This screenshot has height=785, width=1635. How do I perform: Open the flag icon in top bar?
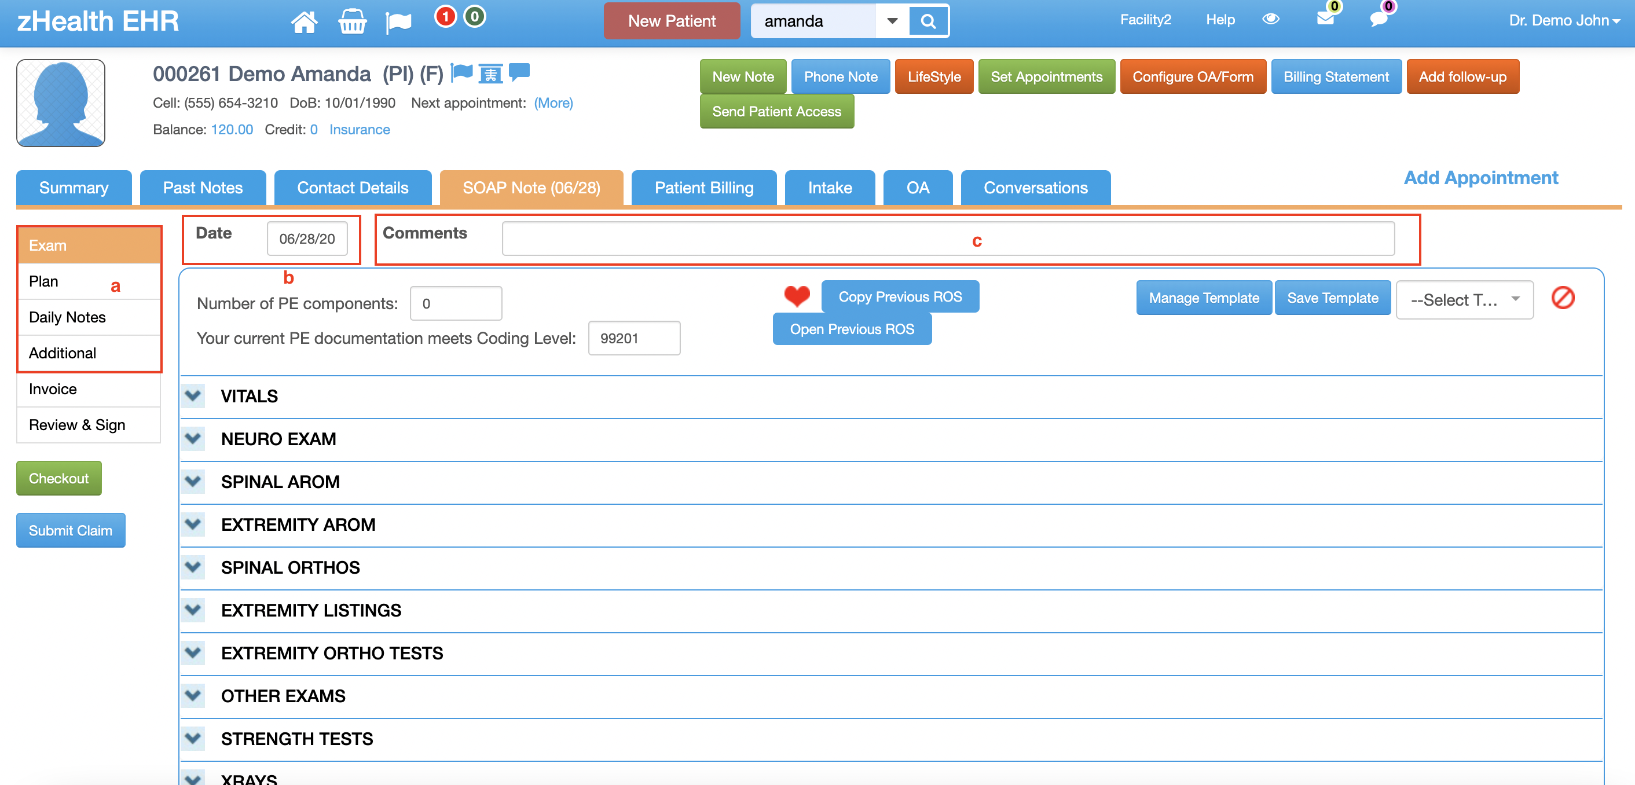(x=398, y=22)
